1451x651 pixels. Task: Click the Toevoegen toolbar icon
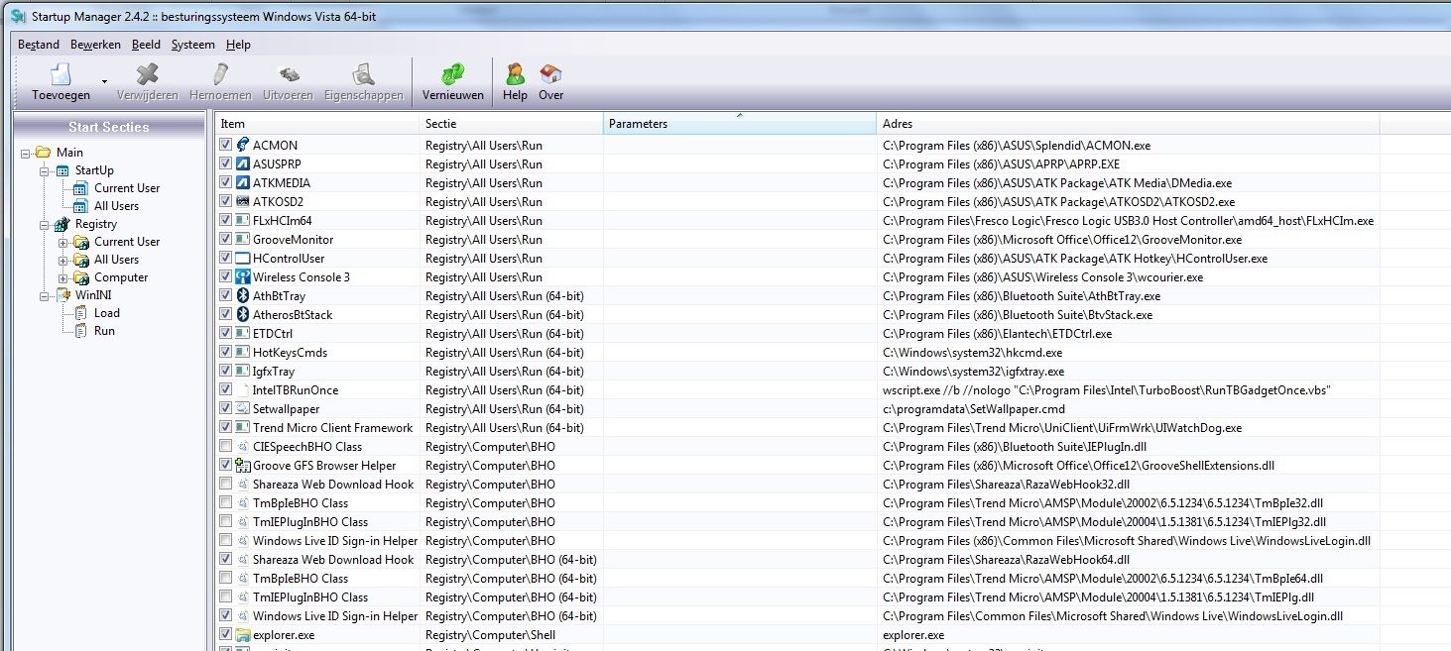(60, 74)
